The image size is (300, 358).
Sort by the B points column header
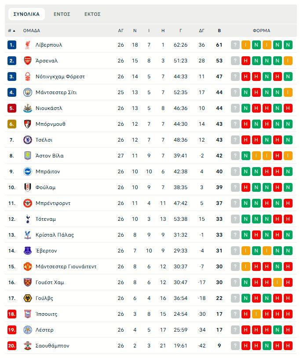click(219, 31)
